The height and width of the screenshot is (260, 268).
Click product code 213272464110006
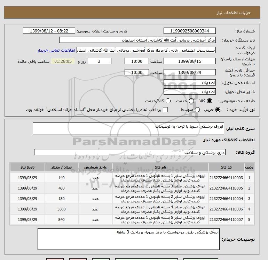(x=226, y=209)
